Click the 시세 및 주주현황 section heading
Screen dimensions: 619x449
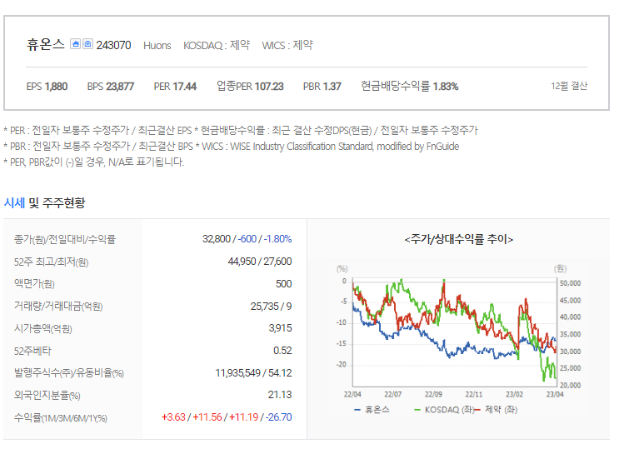45,203
